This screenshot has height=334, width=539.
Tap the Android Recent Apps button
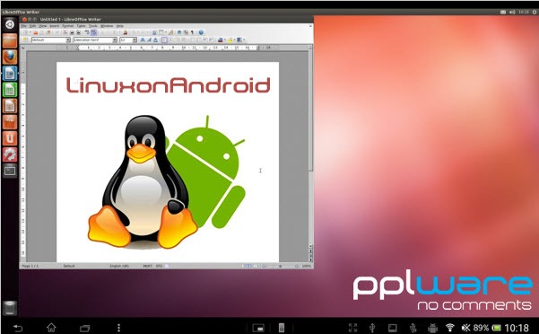pos(84,328)
